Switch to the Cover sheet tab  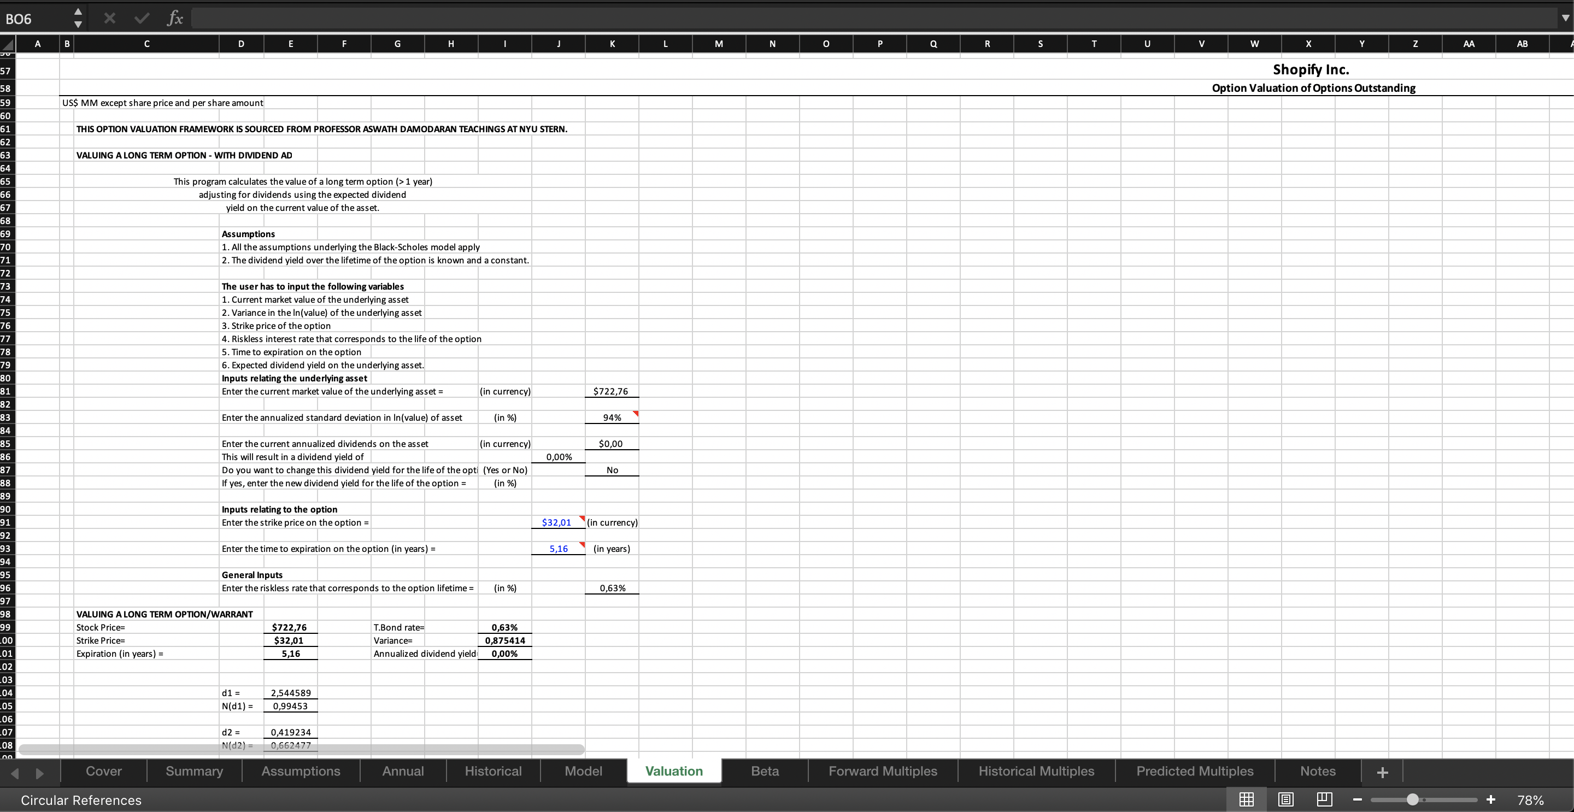[104, 771]
